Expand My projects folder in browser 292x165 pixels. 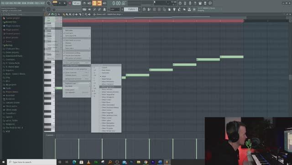point(11,85)
